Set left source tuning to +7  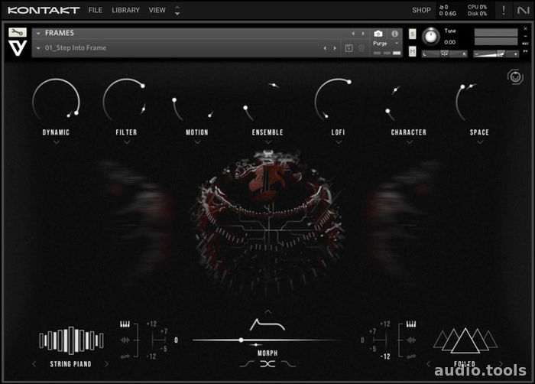[164, 332]
